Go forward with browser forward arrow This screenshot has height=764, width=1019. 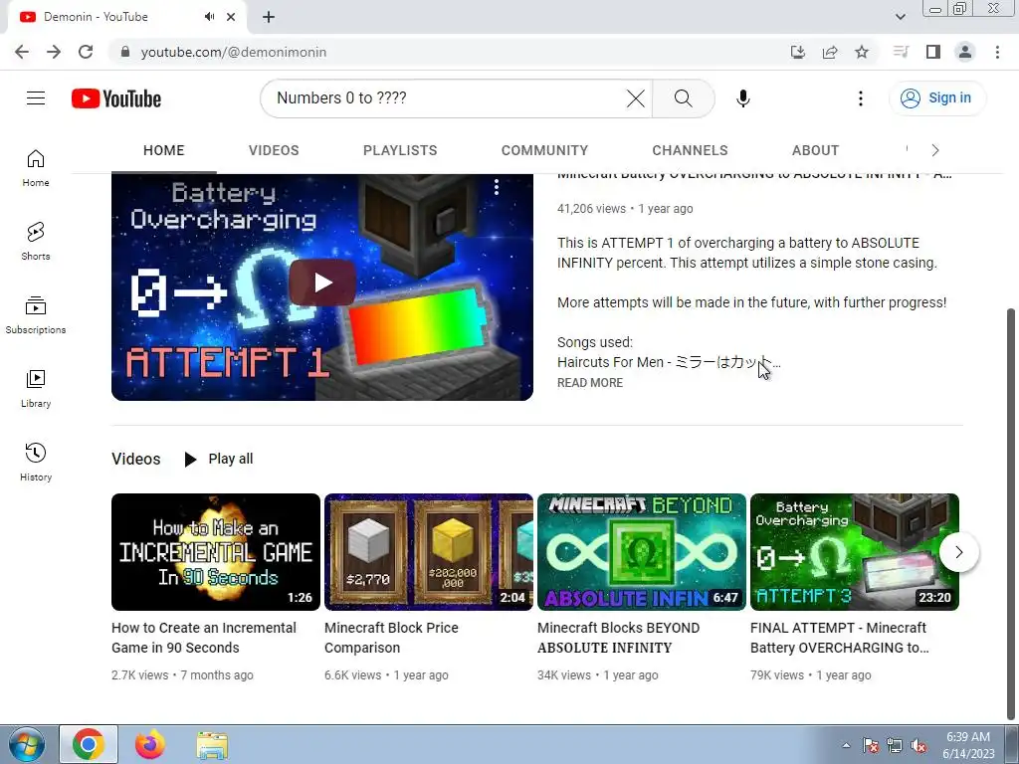coord(54,52)
